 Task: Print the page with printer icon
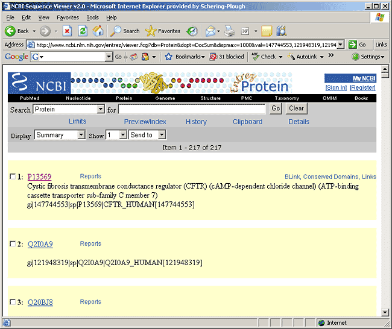(229, 31)
